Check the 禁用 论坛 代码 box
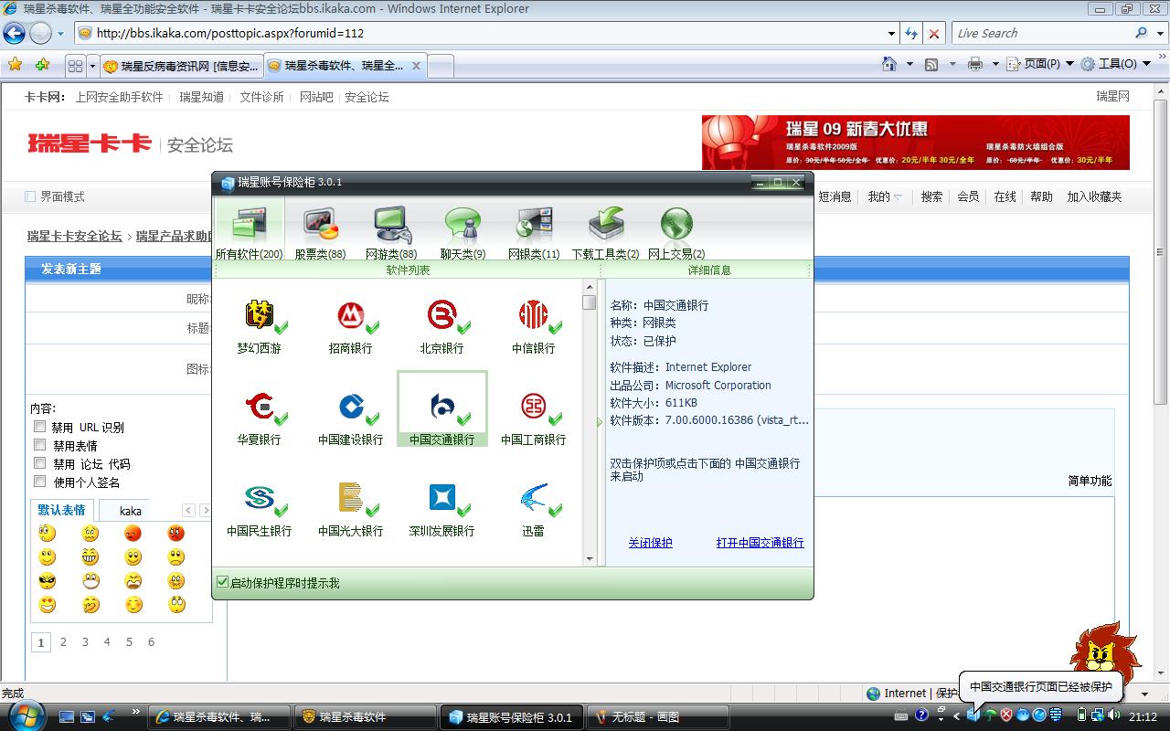This screenshot has width=1170, height=731. tap(39, 463)
